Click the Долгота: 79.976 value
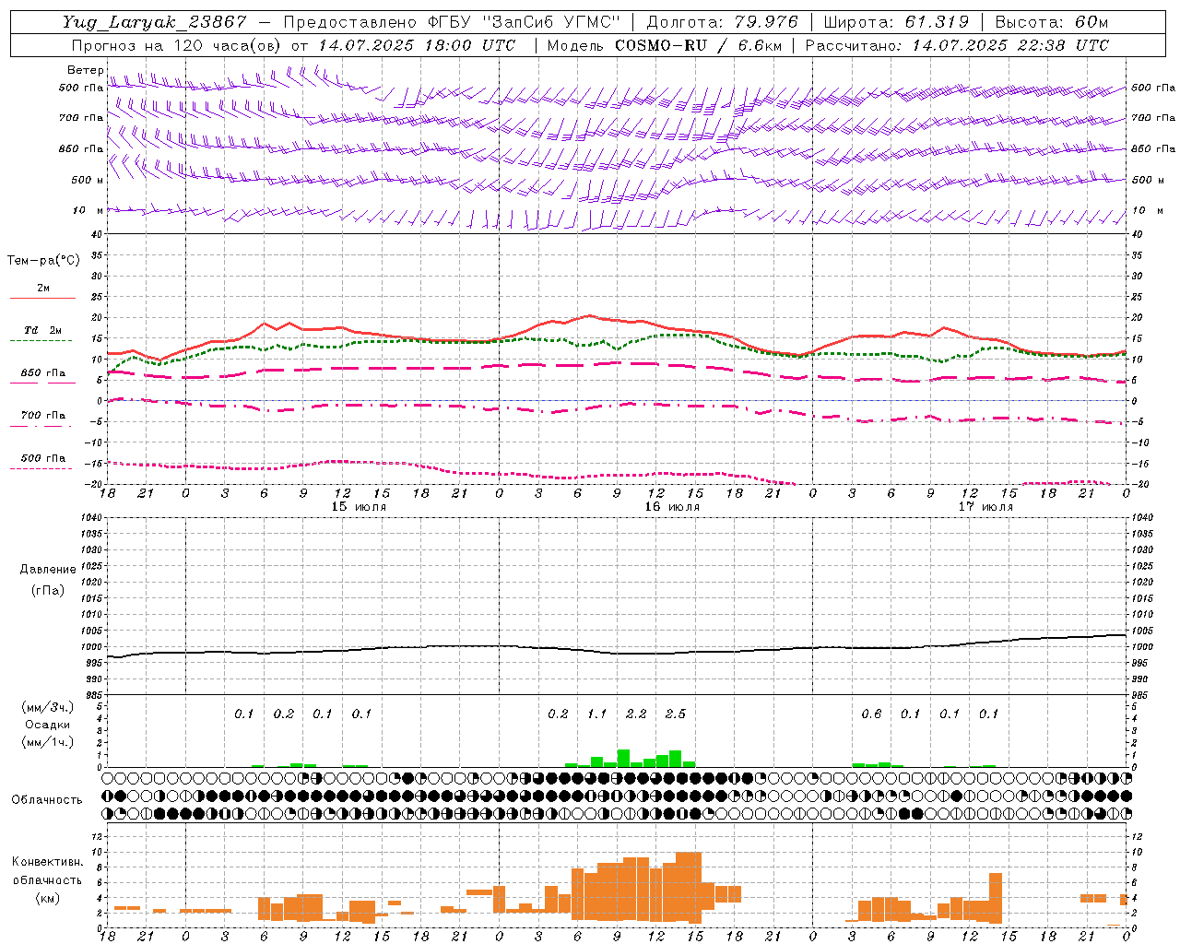This screenshot has width=1180, height=944. [723, 22]
